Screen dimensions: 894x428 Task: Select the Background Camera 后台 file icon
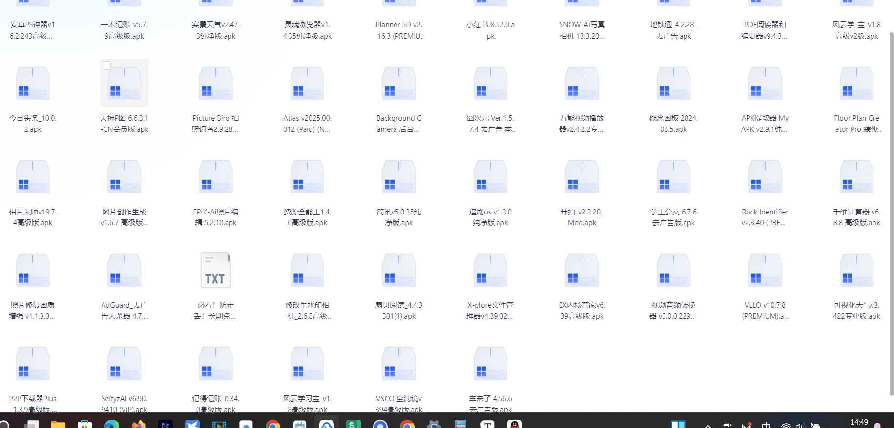pos(399,84)
